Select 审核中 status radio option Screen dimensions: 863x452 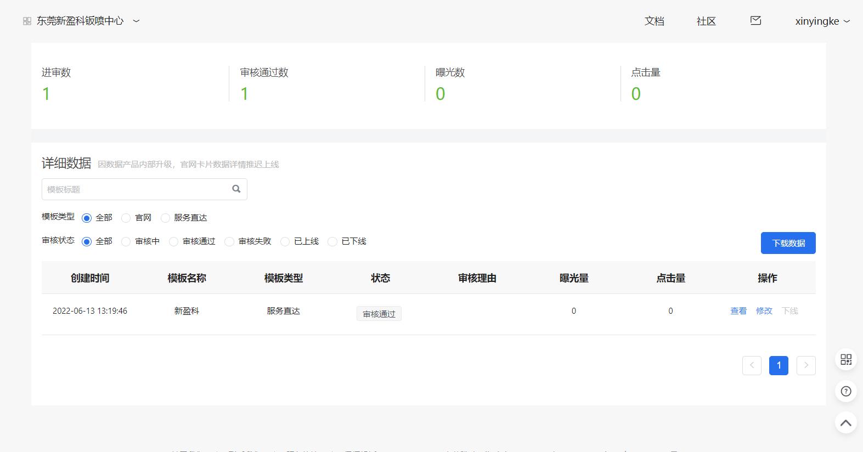(x=126, y=242)
